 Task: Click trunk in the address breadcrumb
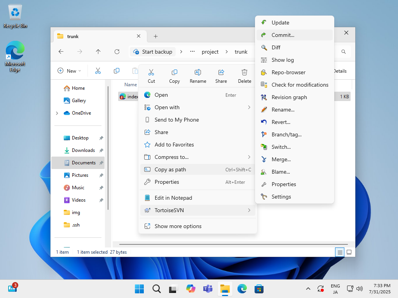(x=241, y=52)
